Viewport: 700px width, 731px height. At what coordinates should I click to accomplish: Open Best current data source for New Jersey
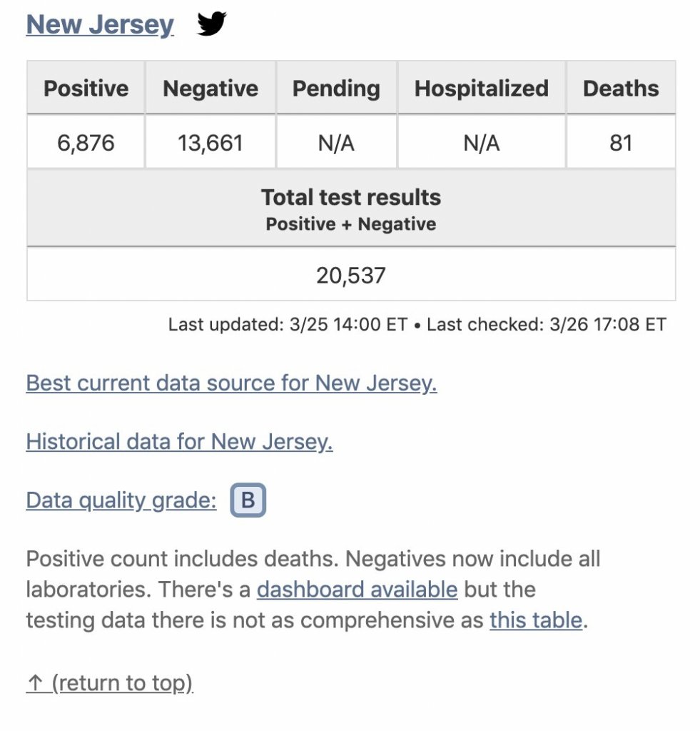tap(231, 383)
